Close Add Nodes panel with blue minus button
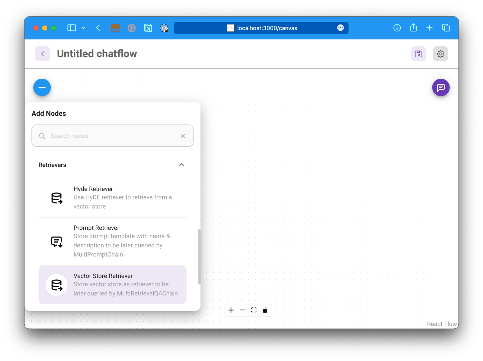The height and width of the screenshot is (361, 483). [x=42, y=87]
